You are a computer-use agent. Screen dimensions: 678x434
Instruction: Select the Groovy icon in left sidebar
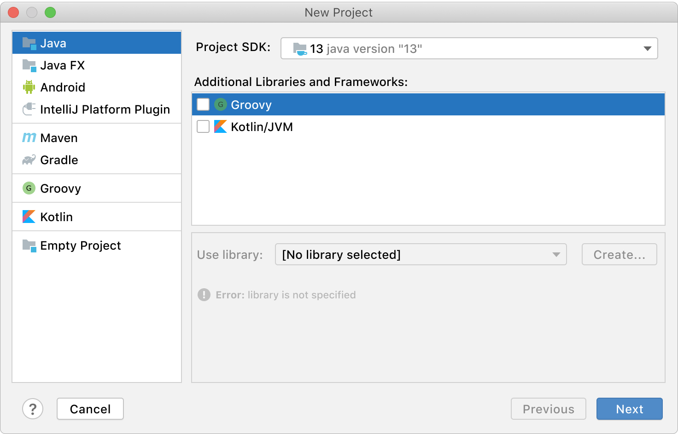click(x=29, y=188)
